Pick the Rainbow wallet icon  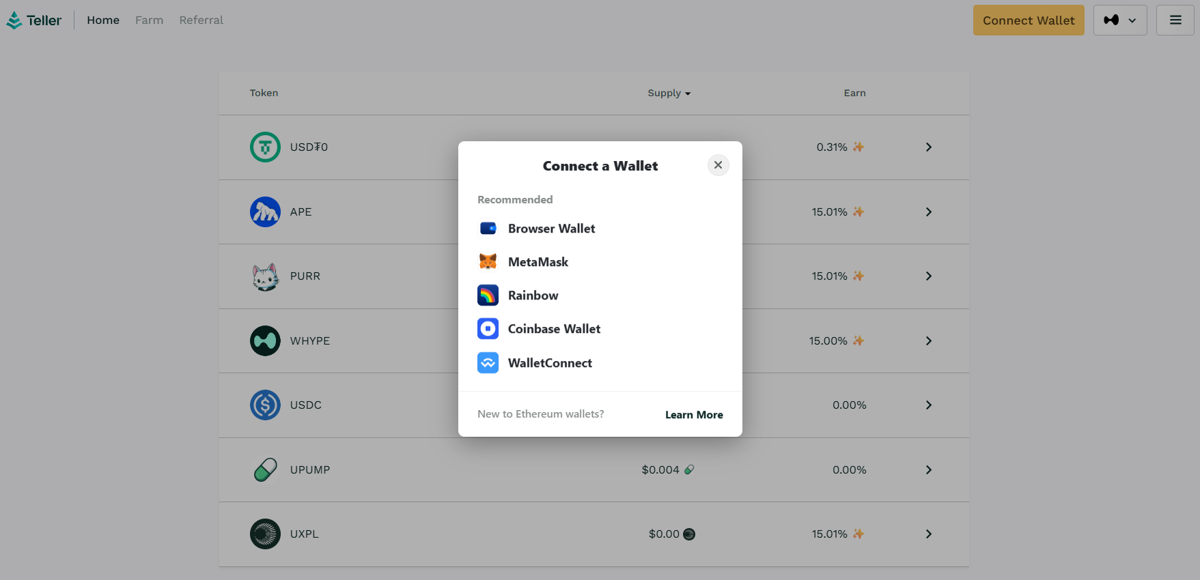pyautogui.click(x=488, y=295)
